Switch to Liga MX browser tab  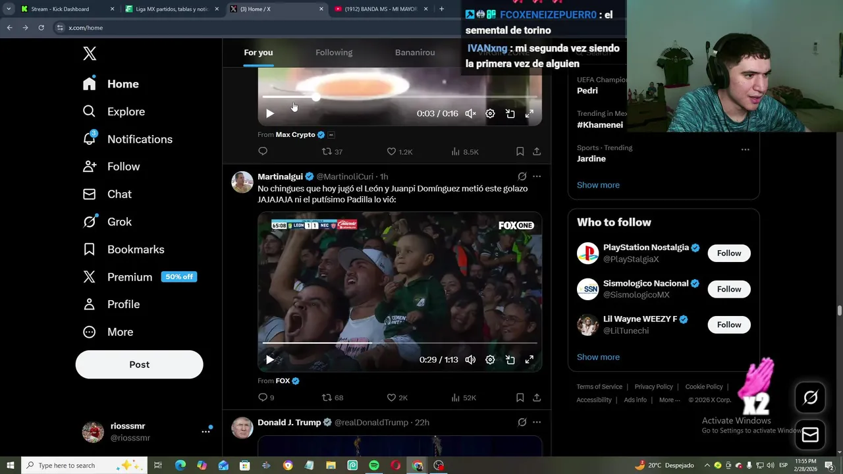coord(173,9)
